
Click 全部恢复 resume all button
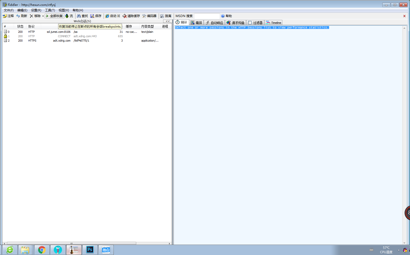[x=55, y=16]
